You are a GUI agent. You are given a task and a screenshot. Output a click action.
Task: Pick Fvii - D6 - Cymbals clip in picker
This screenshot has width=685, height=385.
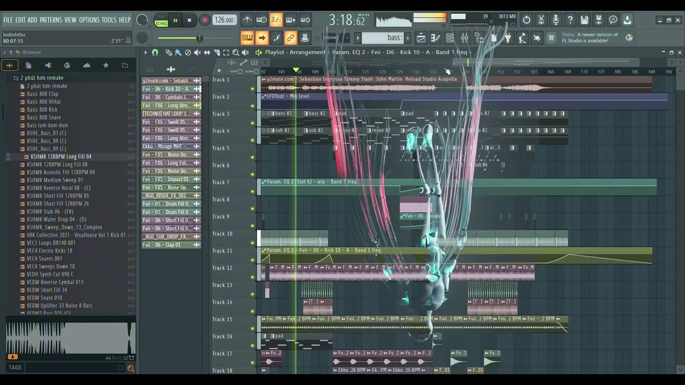(171, 97)
